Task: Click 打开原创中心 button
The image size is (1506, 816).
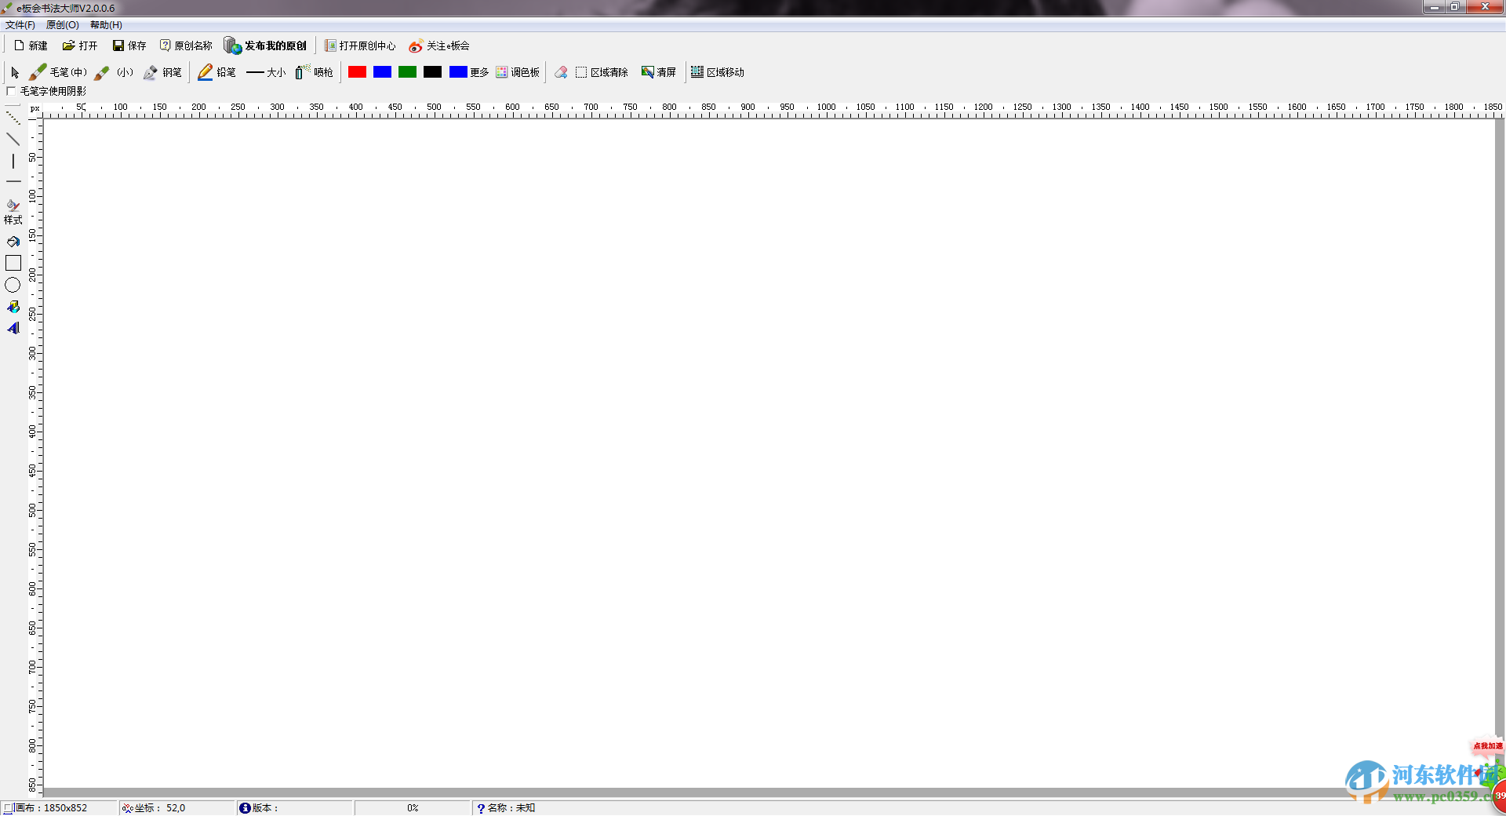Action: point(360,46)
